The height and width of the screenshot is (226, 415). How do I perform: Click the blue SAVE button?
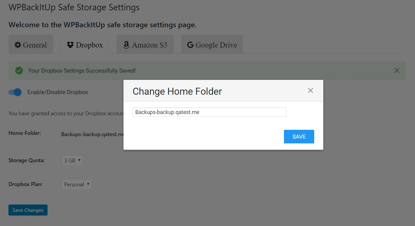(299, 136)
